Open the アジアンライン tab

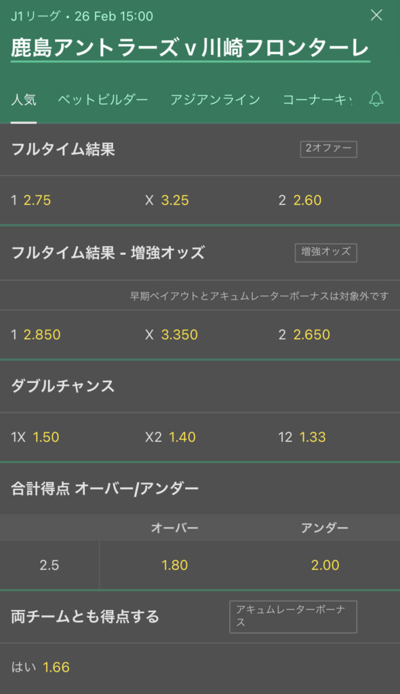(216, 100)
